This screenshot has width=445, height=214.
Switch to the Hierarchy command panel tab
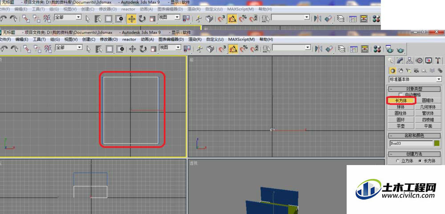[x=409, y=61]
